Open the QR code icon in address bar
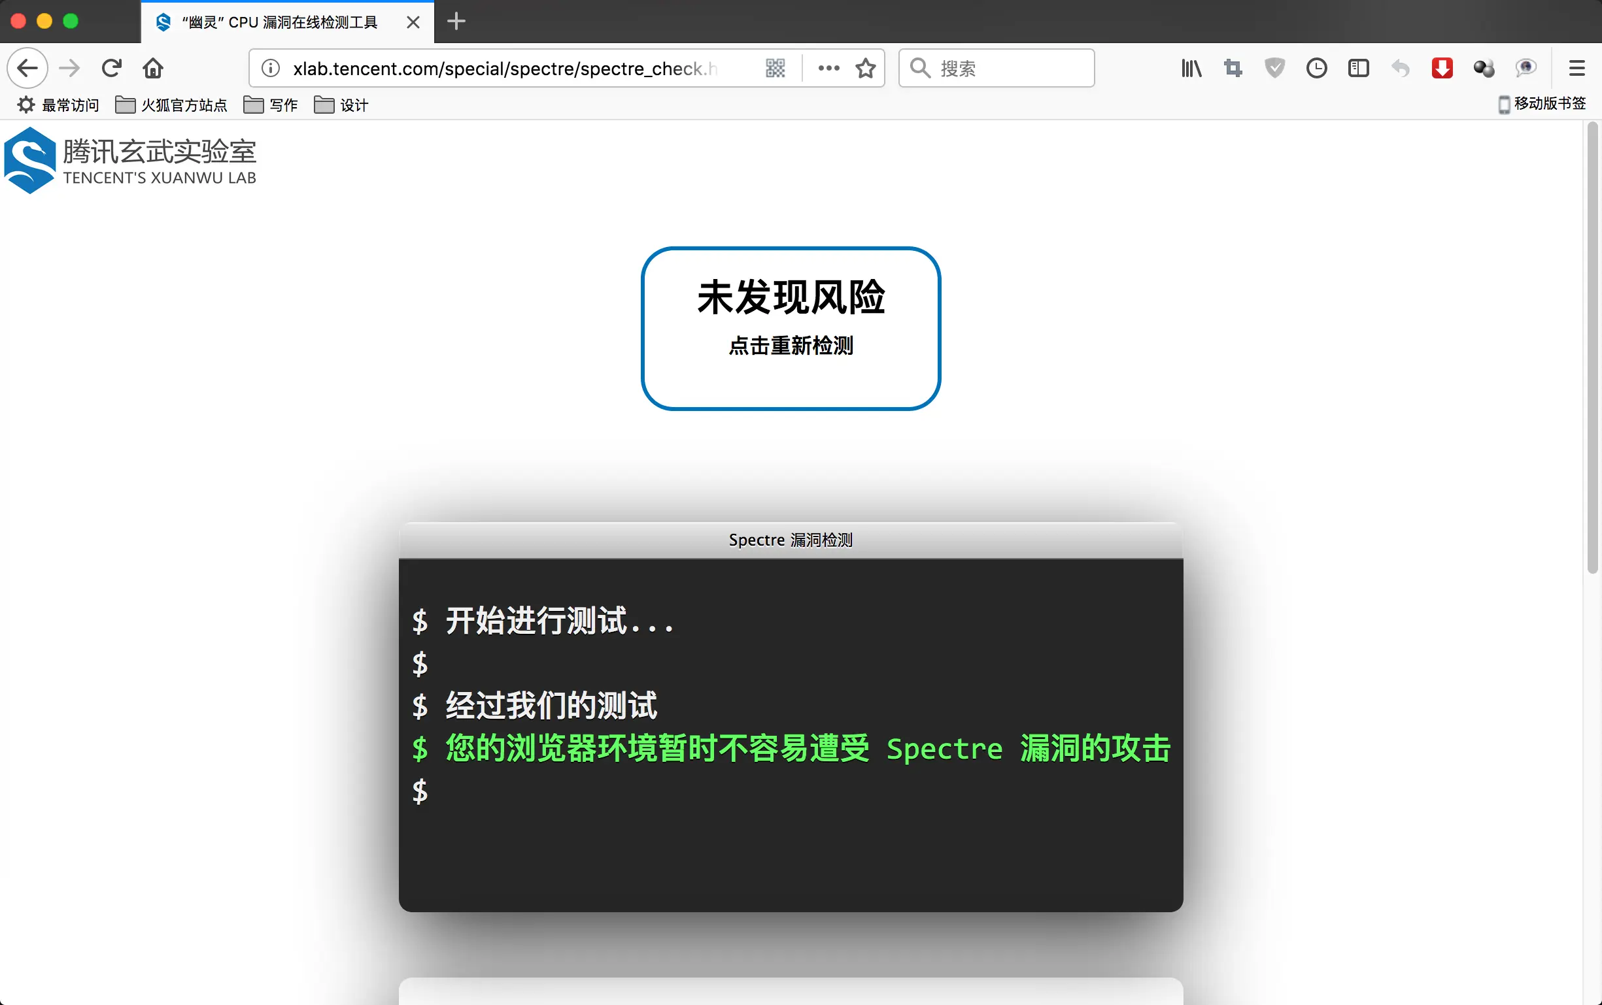 775,68
